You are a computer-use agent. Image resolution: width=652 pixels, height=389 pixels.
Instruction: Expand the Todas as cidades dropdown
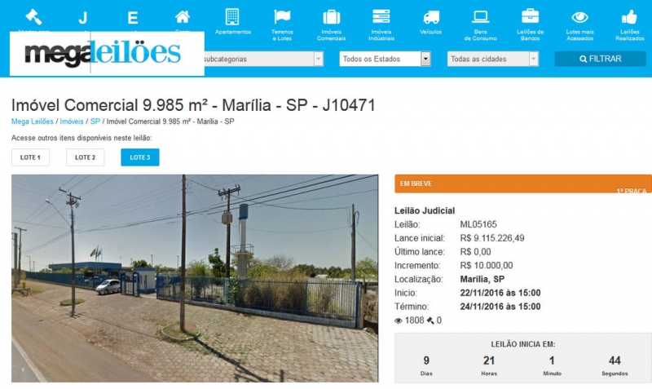coord(493,59)
